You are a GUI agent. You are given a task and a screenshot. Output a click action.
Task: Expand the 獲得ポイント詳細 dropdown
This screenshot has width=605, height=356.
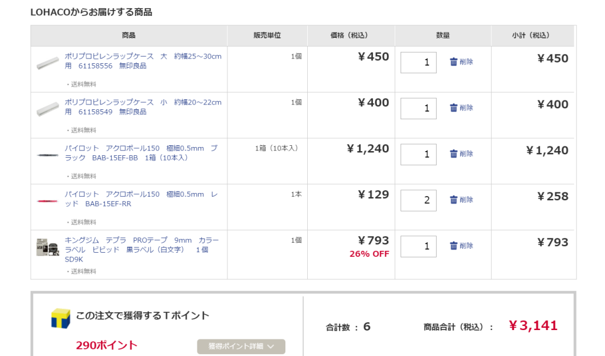[241, 347]
